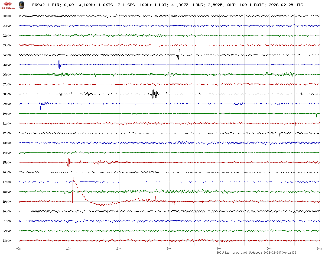Select the 04:00 hour row label
This screenshot has height=255, width=325.
pos(6,55)
